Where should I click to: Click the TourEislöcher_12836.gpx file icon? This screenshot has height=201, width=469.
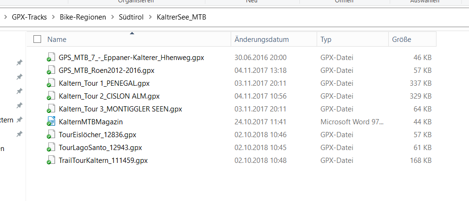(51, 134)
